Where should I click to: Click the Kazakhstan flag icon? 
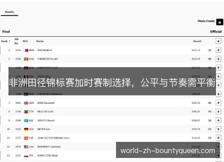[26, 120]
